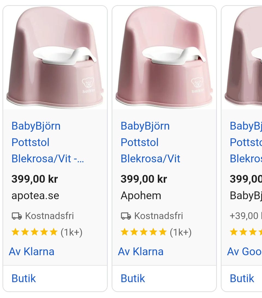
Task: Click the Butik button on the apotea.se card
Action: (24, 278)
